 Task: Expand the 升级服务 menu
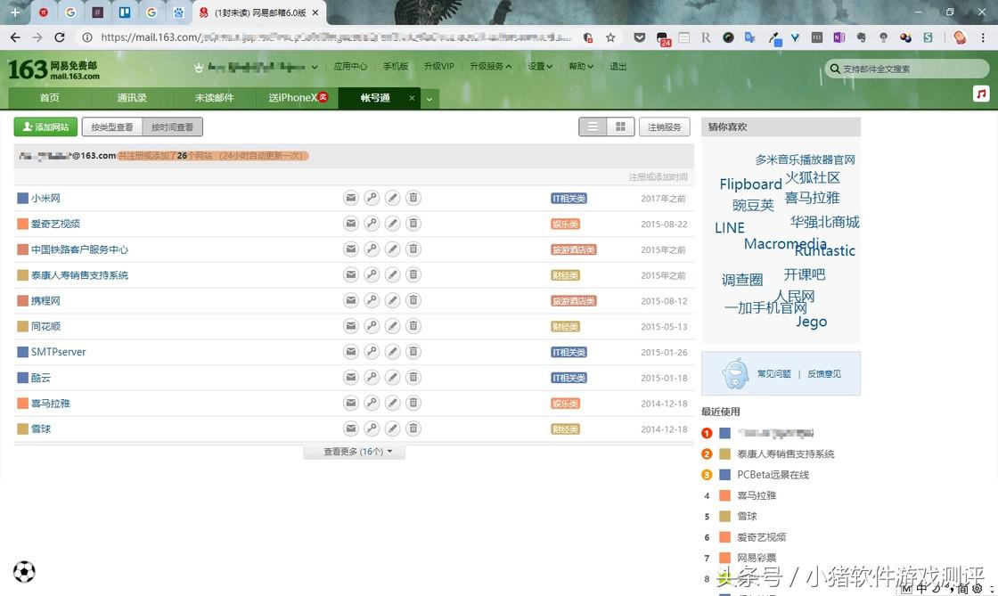(x=491, y=66)
